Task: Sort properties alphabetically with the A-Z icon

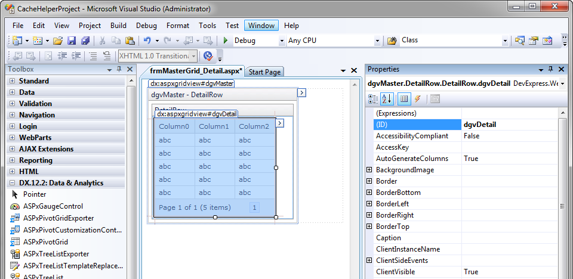Action: pyautogui.click(x=387, y=99)
